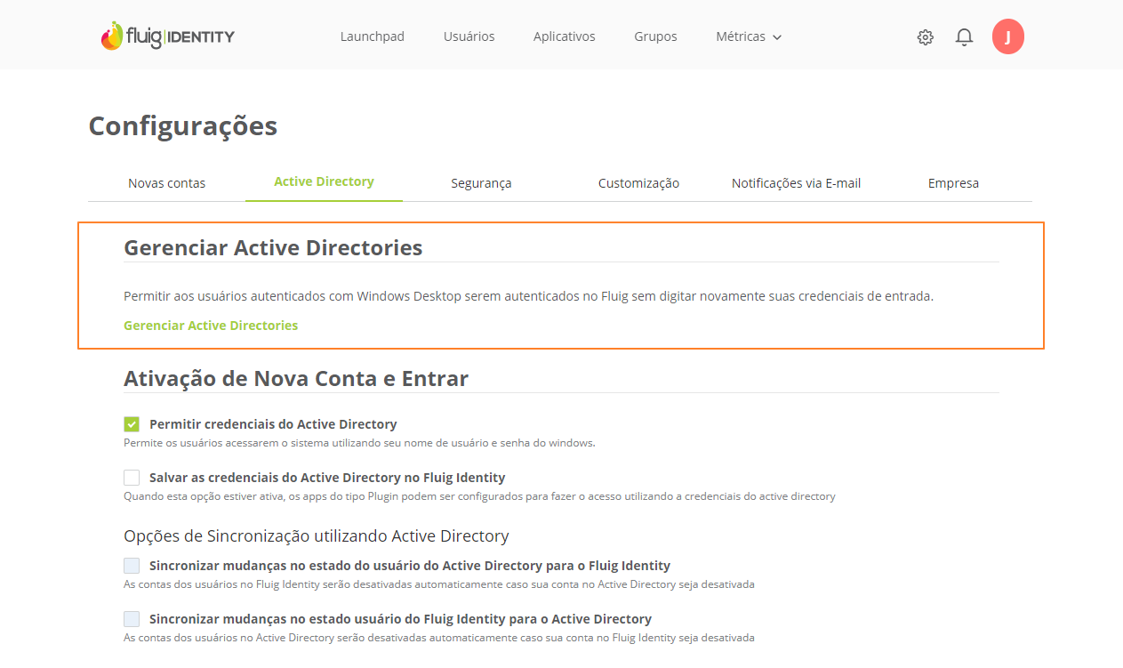Switch to the Novas contas tab
The width and height of the screenshot is (1123, 668).
[x=167, y=183]
